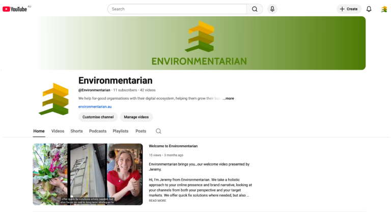Open the Podcasts tab
The height and width of the screenshot is (220, 391).
point(98,131)
